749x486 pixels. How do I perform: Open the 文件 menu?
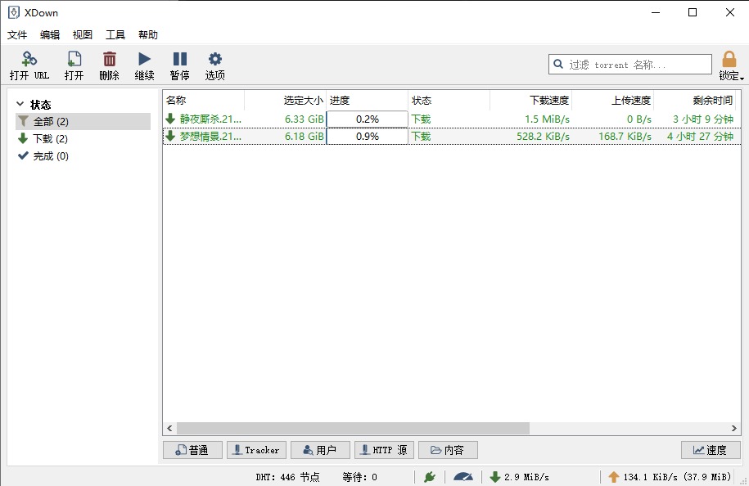17,35
